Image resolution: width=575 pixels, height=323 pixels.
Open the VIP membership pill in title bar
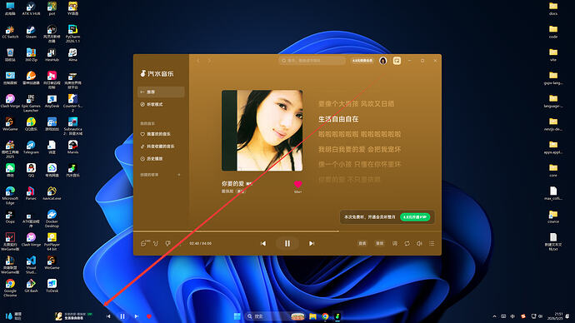click(362, 61)
